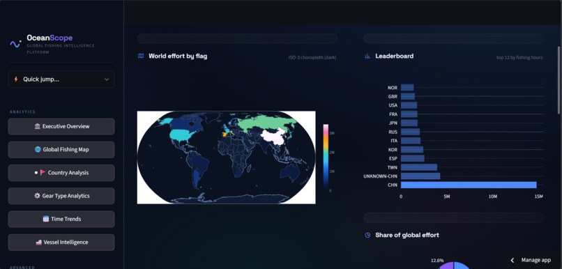Navigate to Time Trends
Image resolution: width=562 pixels, height=269 pixels.
tap(61, 220)
